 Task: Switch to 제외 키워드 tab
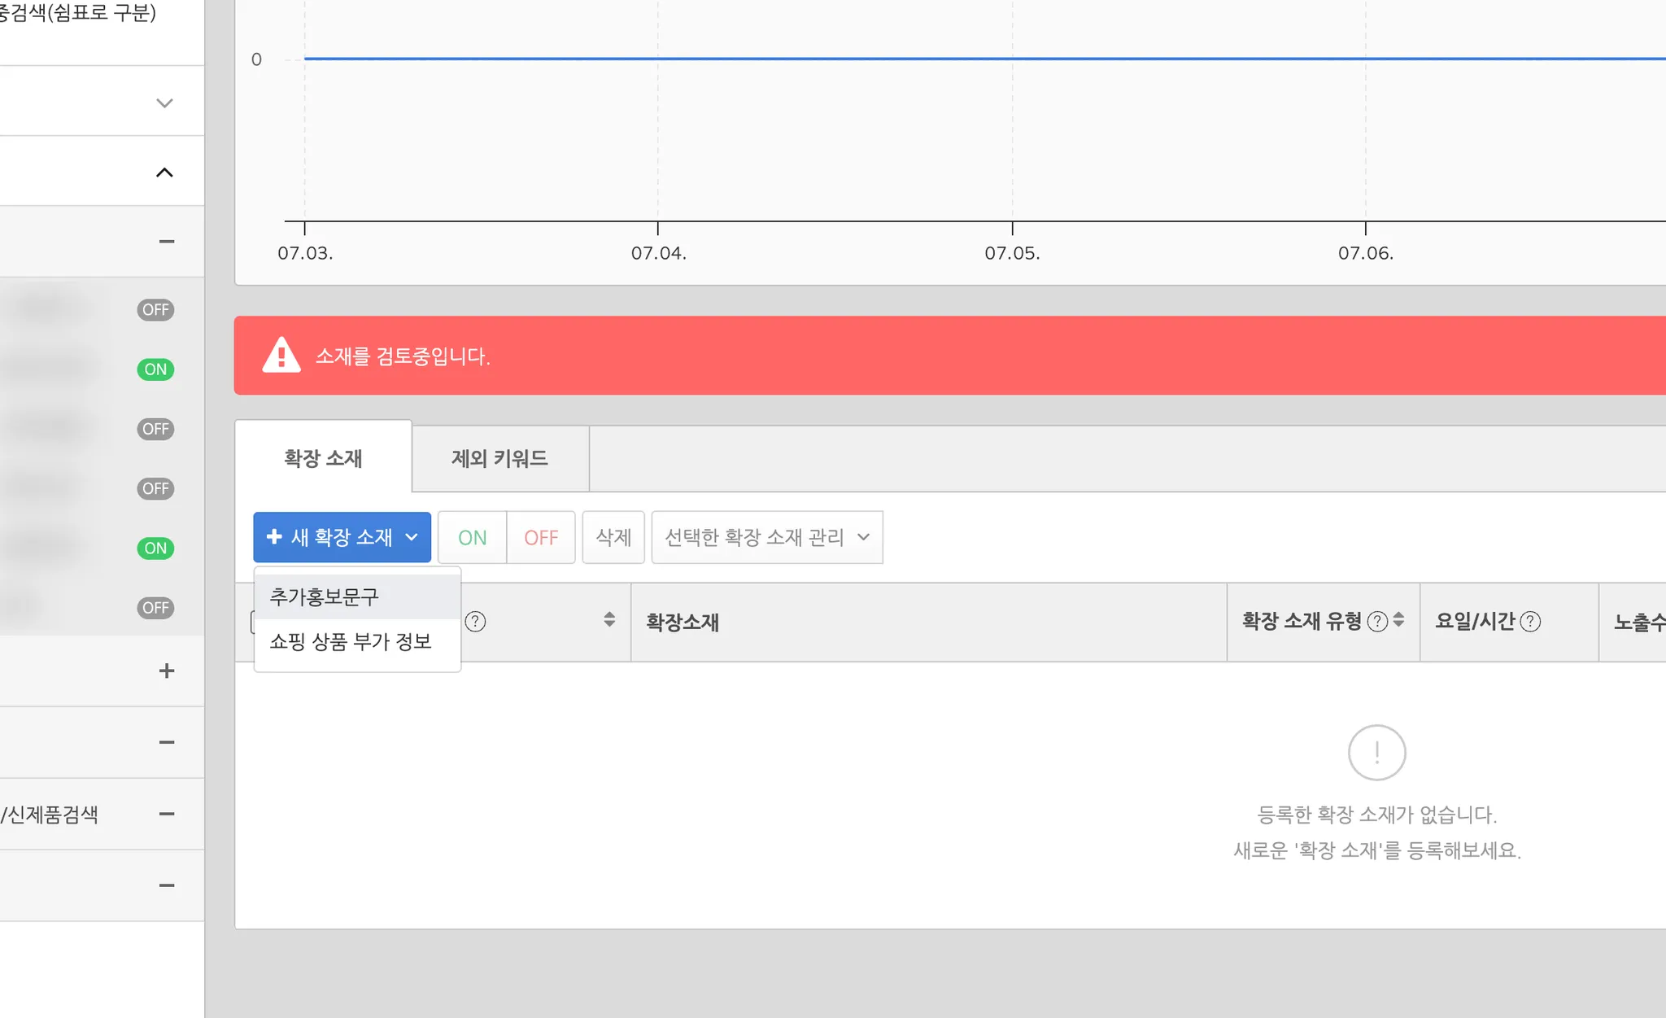tap(499, 458)
